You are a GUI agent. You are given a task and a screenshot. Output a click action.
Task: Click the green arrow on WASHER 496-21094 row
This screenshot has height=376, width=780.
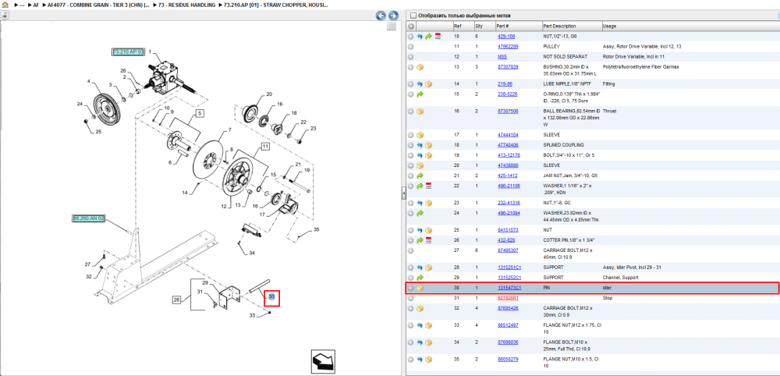(420, 213)
